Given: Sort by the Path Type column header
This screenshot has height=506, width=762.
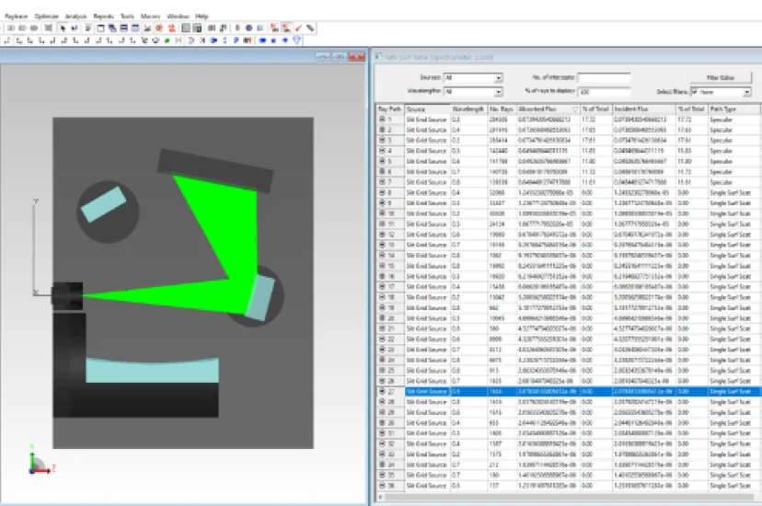Looking at the screenshot, I should click(x=733, y=109).
